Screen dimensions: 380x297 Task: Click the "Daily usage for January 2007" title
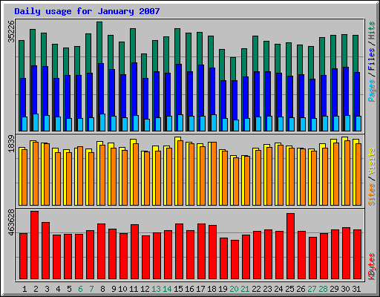tap(87, 11)
